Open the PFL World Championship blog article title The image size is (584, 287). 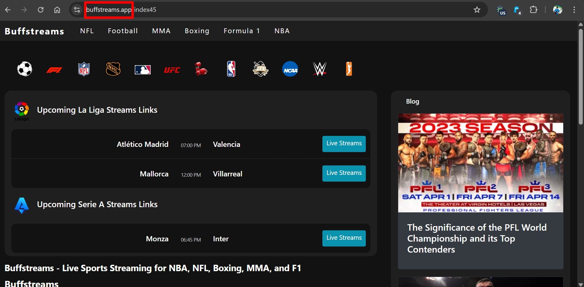coord(477,239)
